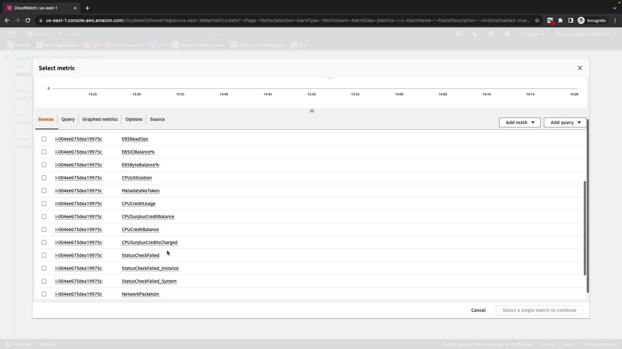Click the browser back arrow
This screenshot has width=622, height=349.
coord(7,20)
